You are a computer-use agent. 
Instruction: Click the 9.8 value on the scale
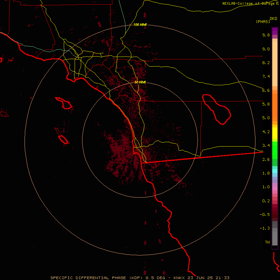[266, 35]
